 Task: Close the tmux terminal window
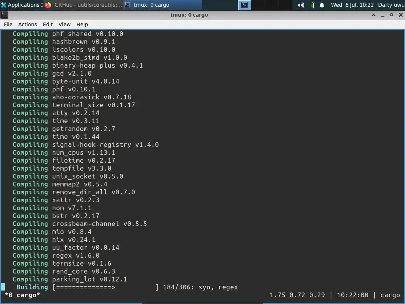[x=401, y=15]
